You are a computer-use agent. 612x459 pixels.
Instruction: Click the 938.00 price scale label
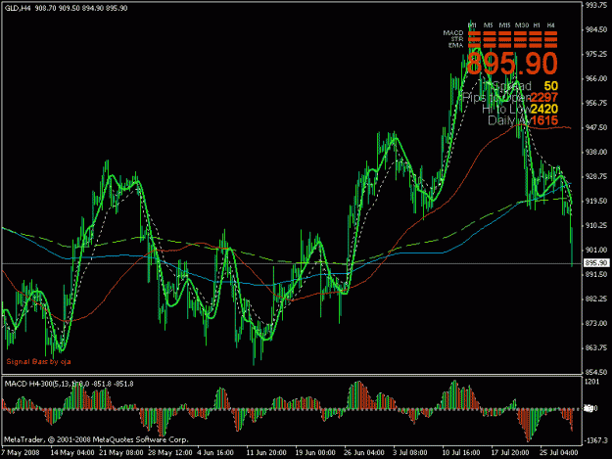(x=596, y=152)
